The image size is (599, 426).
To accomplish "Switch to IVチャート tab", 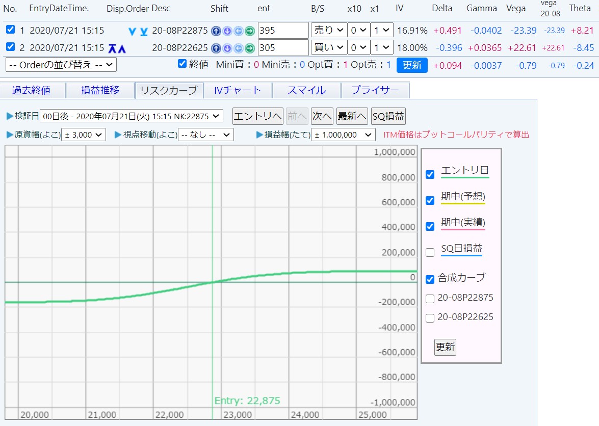I will click(x=238, y=91).
